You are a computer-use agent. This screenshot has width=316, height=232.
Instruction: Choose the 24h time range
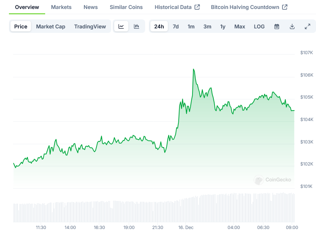pyautogui.click(x=159, y=27)
